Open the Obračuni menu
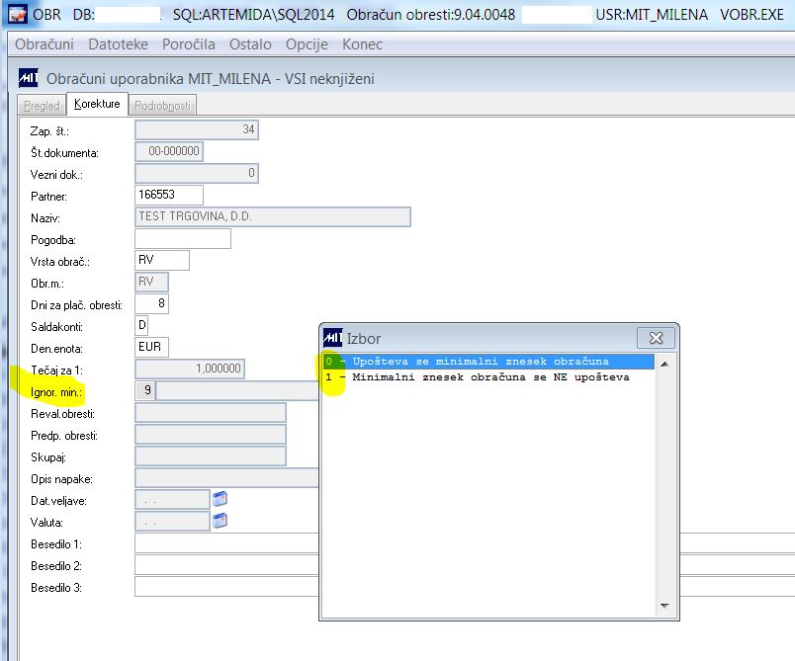The width and height of the screenshot is (795, 661). (44, 44)
